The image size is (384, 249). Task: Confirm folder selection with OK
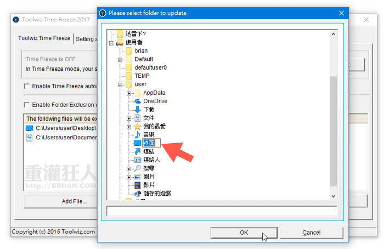pos(244,233)
